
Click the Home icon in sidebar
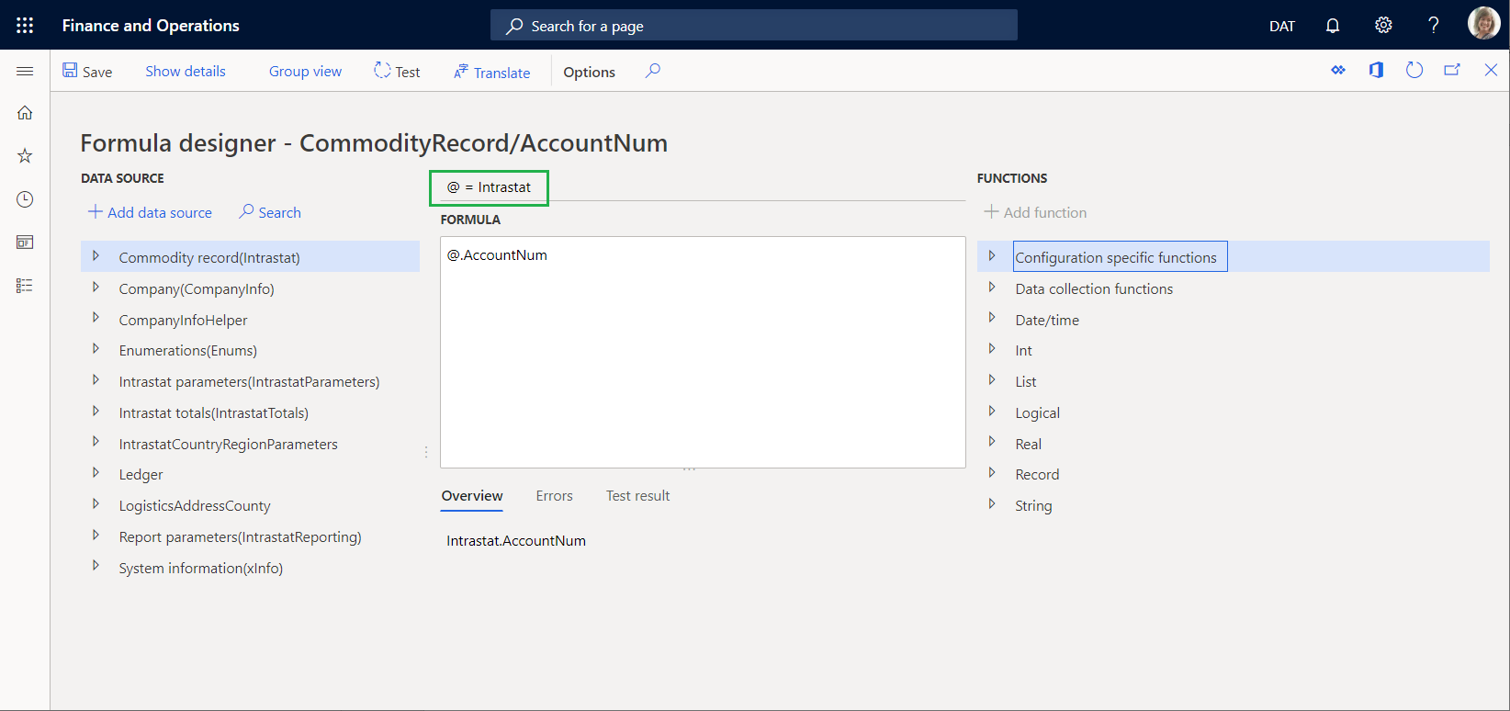pyautogui.click(x=25, y=113)
